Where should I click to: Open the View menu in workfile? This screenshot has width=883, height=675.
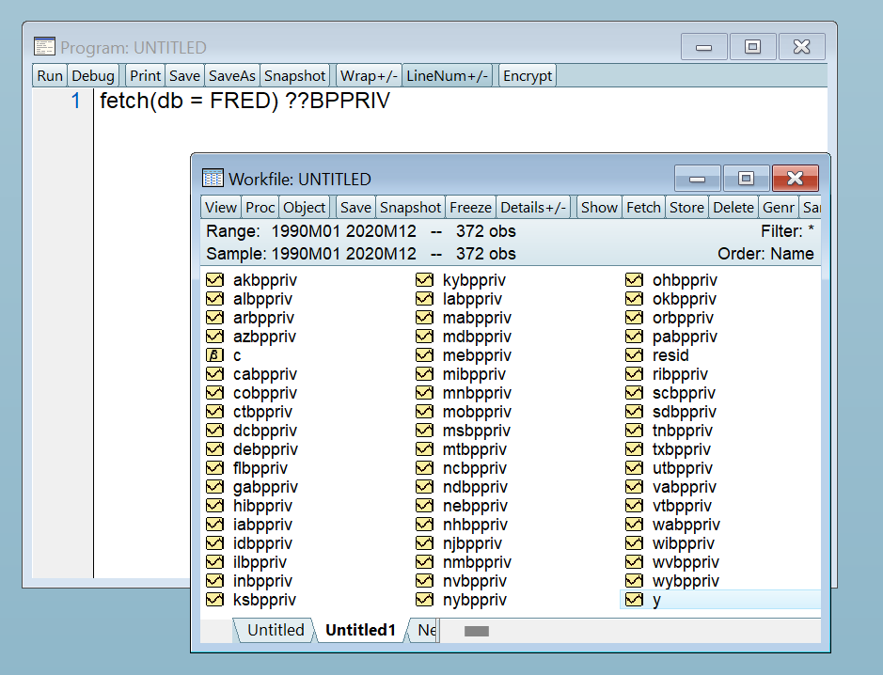(x=221, y=207)
